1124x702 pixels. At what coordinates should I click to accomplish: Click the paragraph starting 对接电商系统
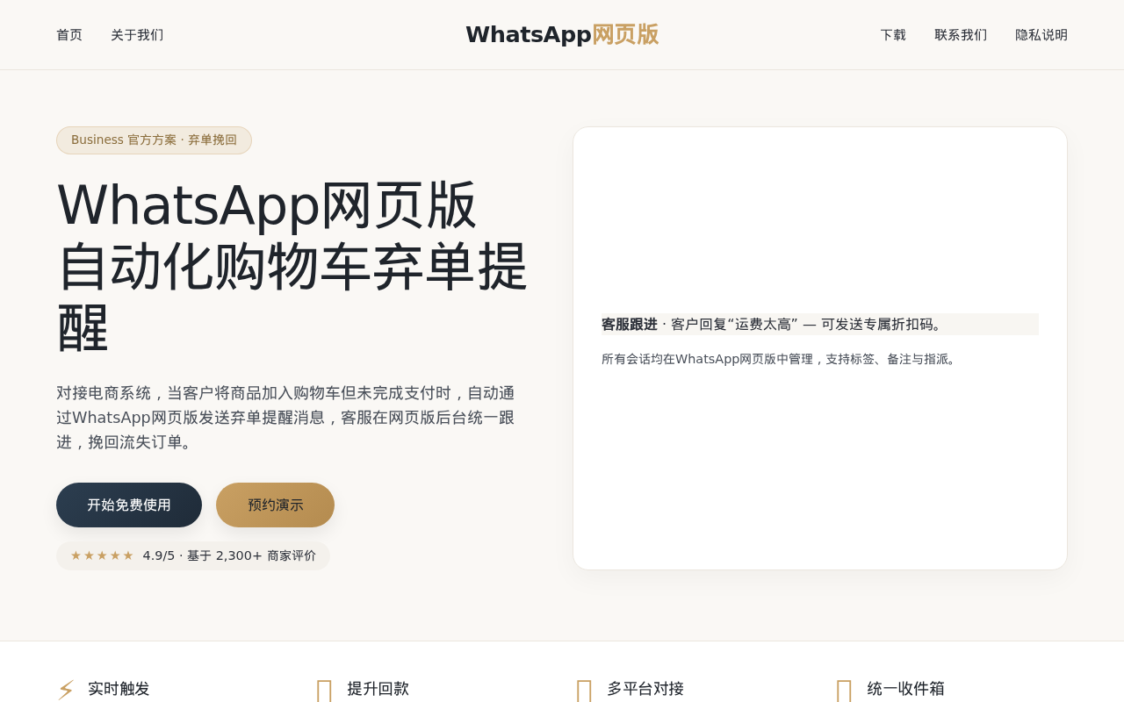point(285,418)
